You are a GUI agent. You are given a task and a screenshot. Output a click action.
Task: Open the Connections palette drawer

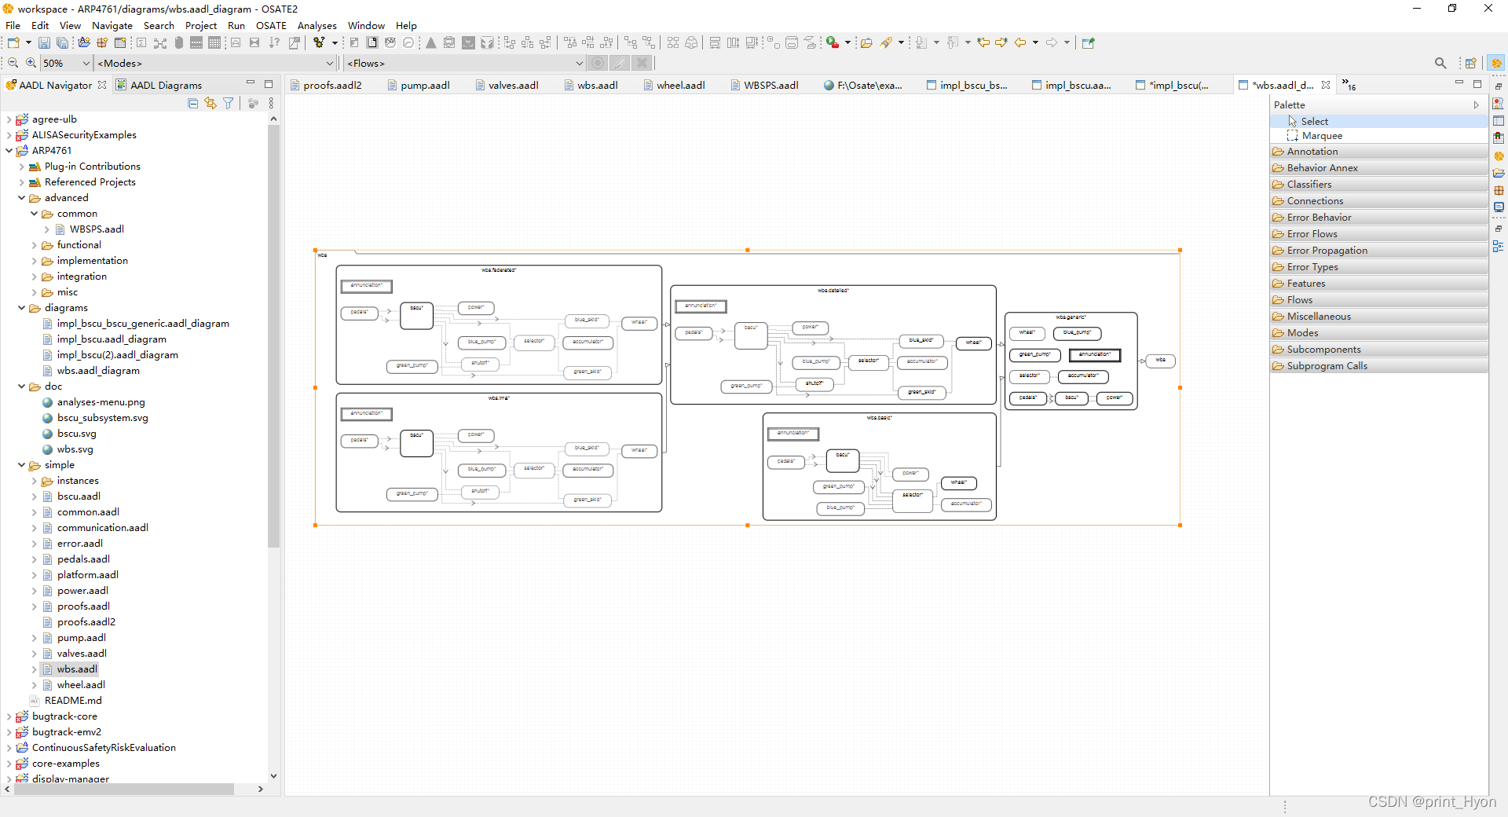(1378, 200)
